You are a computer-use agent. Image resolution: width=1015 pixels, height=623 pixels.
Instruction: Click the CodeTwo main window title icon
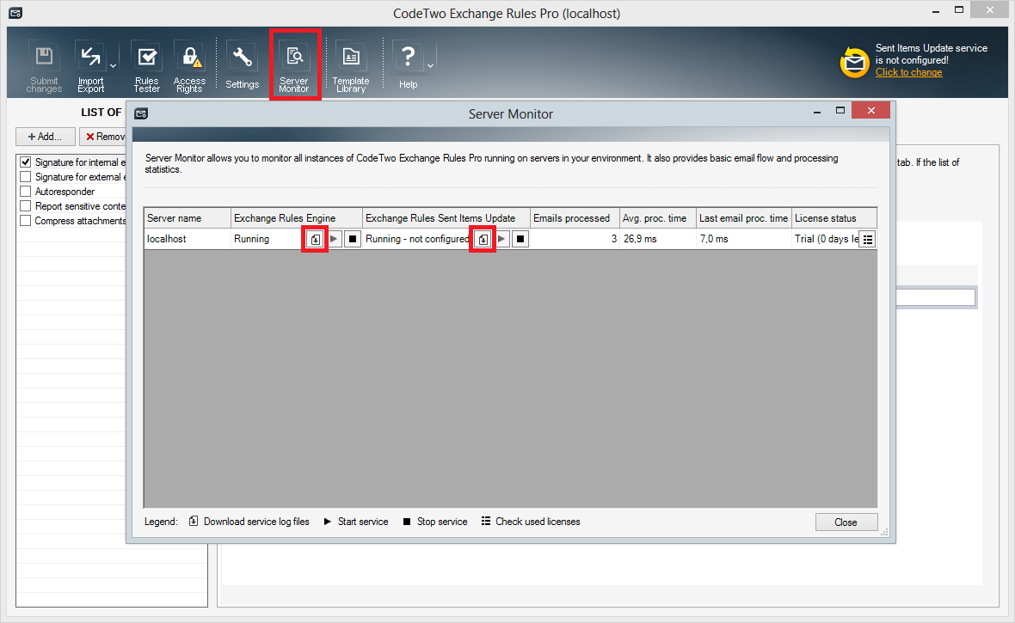coord(16,13)
